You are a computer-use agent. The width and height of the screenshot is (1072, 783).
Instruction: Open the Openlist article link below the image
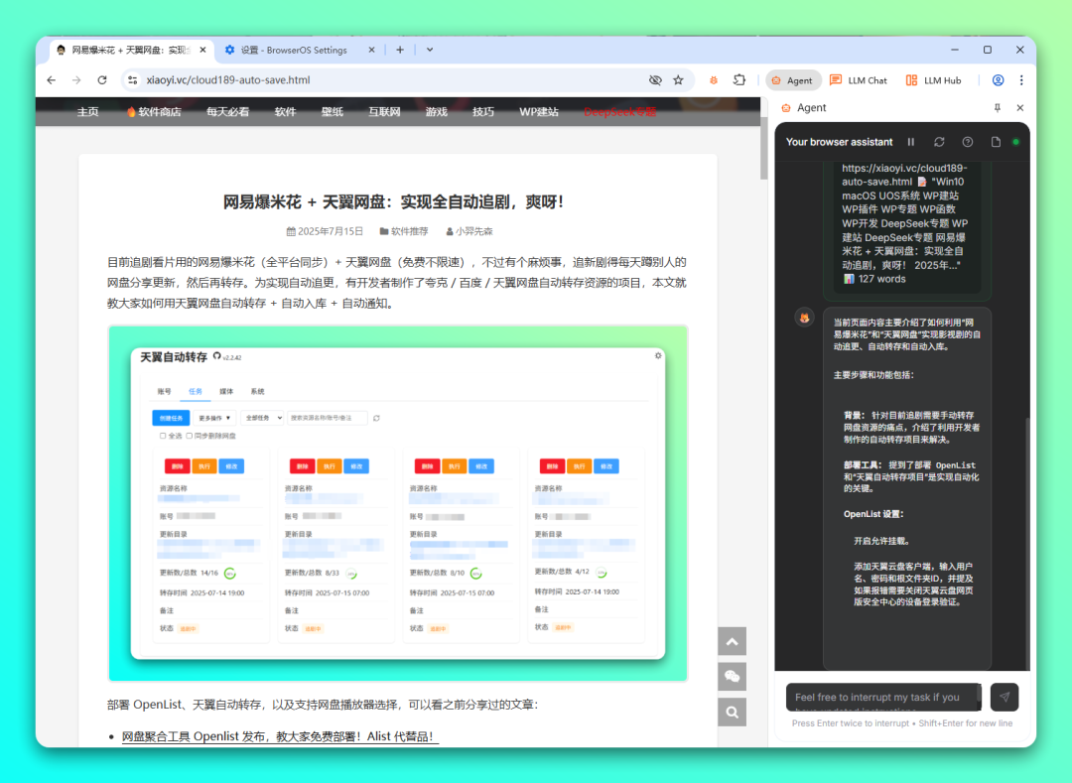[x=280, y=736]
